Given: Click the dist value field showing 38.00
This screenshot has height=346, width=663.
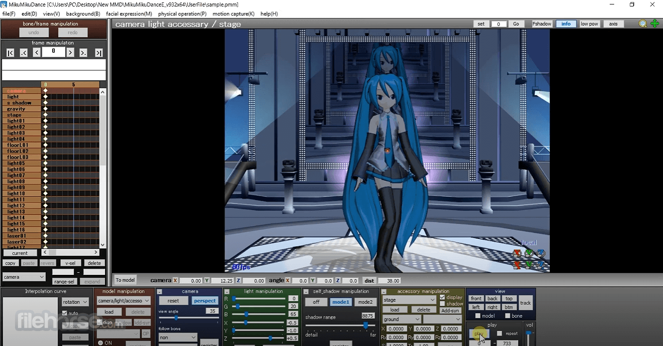Looking at the screenshot, I should [x=390, y=281].
